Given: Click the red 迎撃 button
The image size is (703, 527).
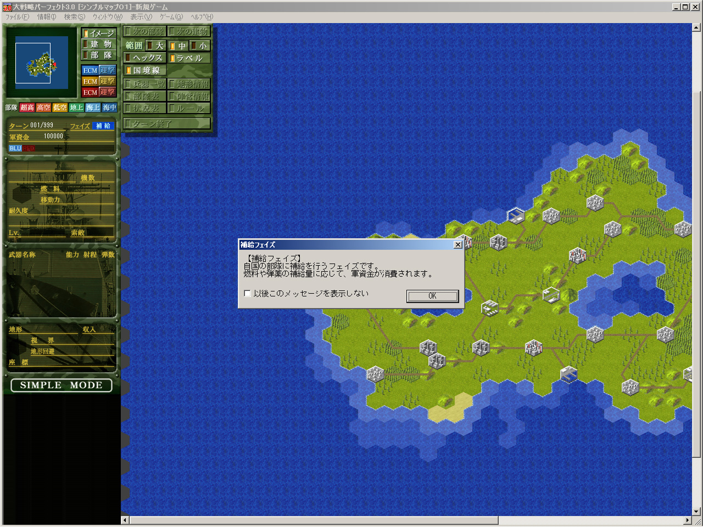Looking at the screenshot, I should pyautogui.click(x=108, y=92).
